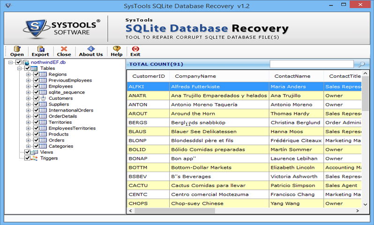Screen dimensions: 374x225
Task: Sort by the CustomerID column header
Action: coord(149,76)
